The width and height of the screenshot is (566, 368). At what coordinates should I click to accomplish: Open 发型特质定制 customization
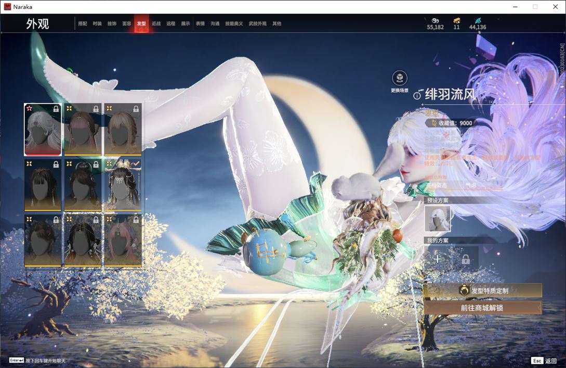tap(483, 290)
